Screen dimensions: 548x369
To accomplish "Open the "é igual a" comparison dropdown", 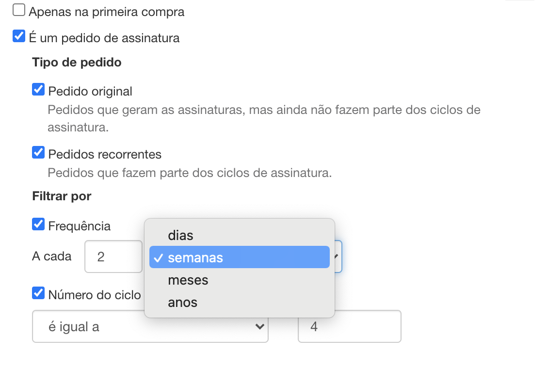I will pyautogui.click(x=150, y=326).
